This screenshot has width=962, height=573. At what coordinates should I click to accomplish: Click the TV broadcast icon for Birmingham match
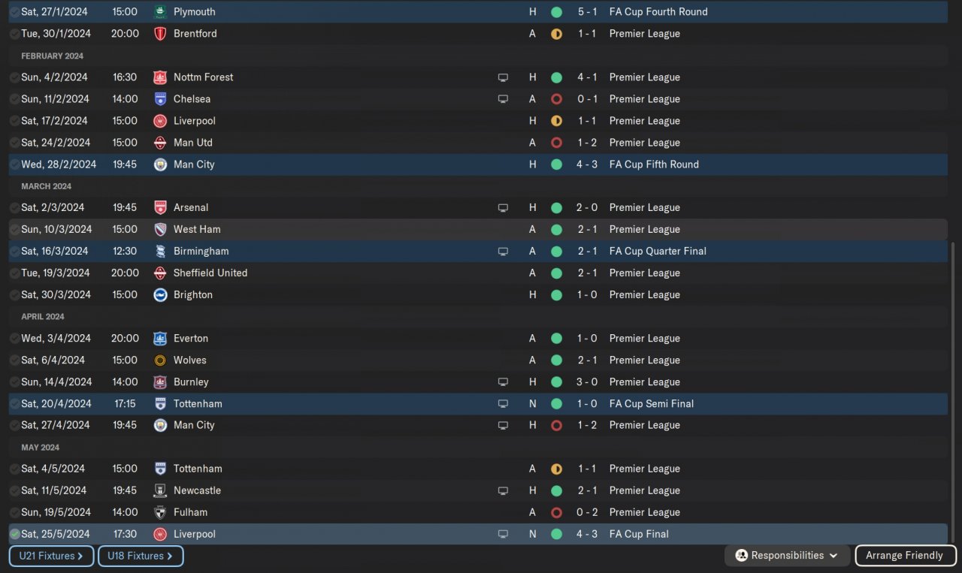(503, 252)
